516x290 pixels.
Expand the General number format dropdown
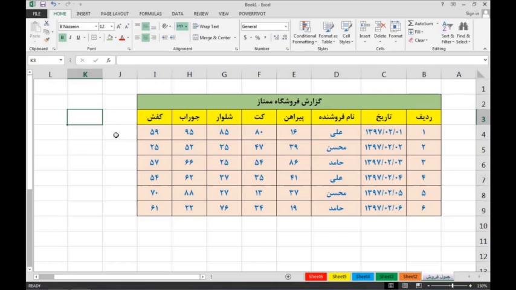coord(285,27)
